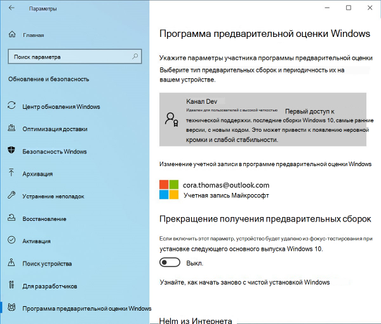
Task: Click the Для разработчиков tools icon
Action: (x=11, y=285)
